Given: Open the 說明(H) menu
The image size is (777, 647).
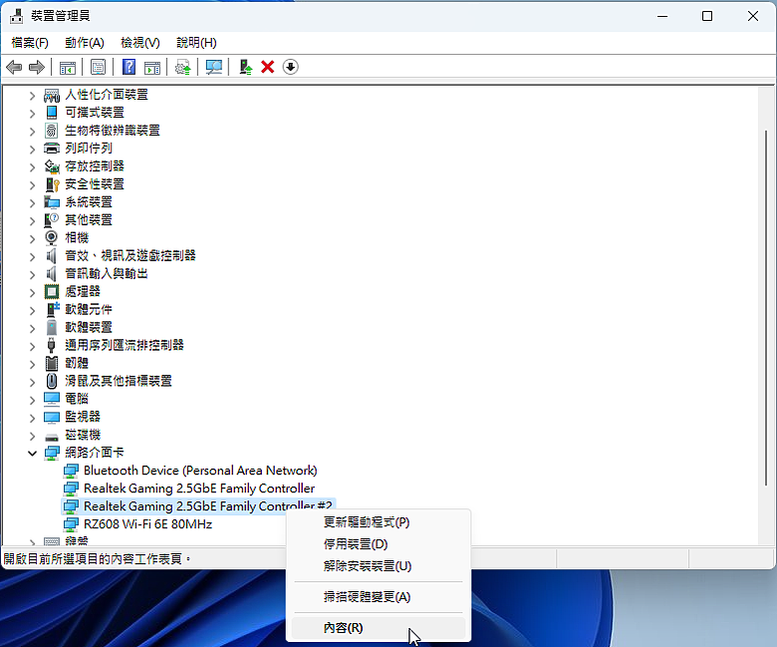Looking at the screenshot, I should click(196, 43).
